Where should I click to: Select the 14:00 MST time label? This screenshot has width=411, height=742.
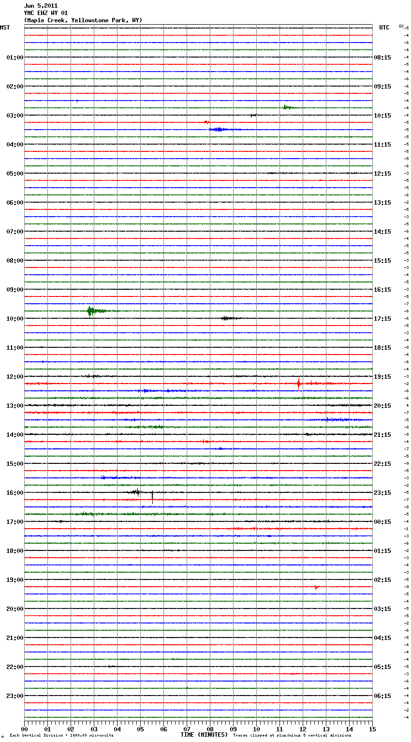coord(15,435)
